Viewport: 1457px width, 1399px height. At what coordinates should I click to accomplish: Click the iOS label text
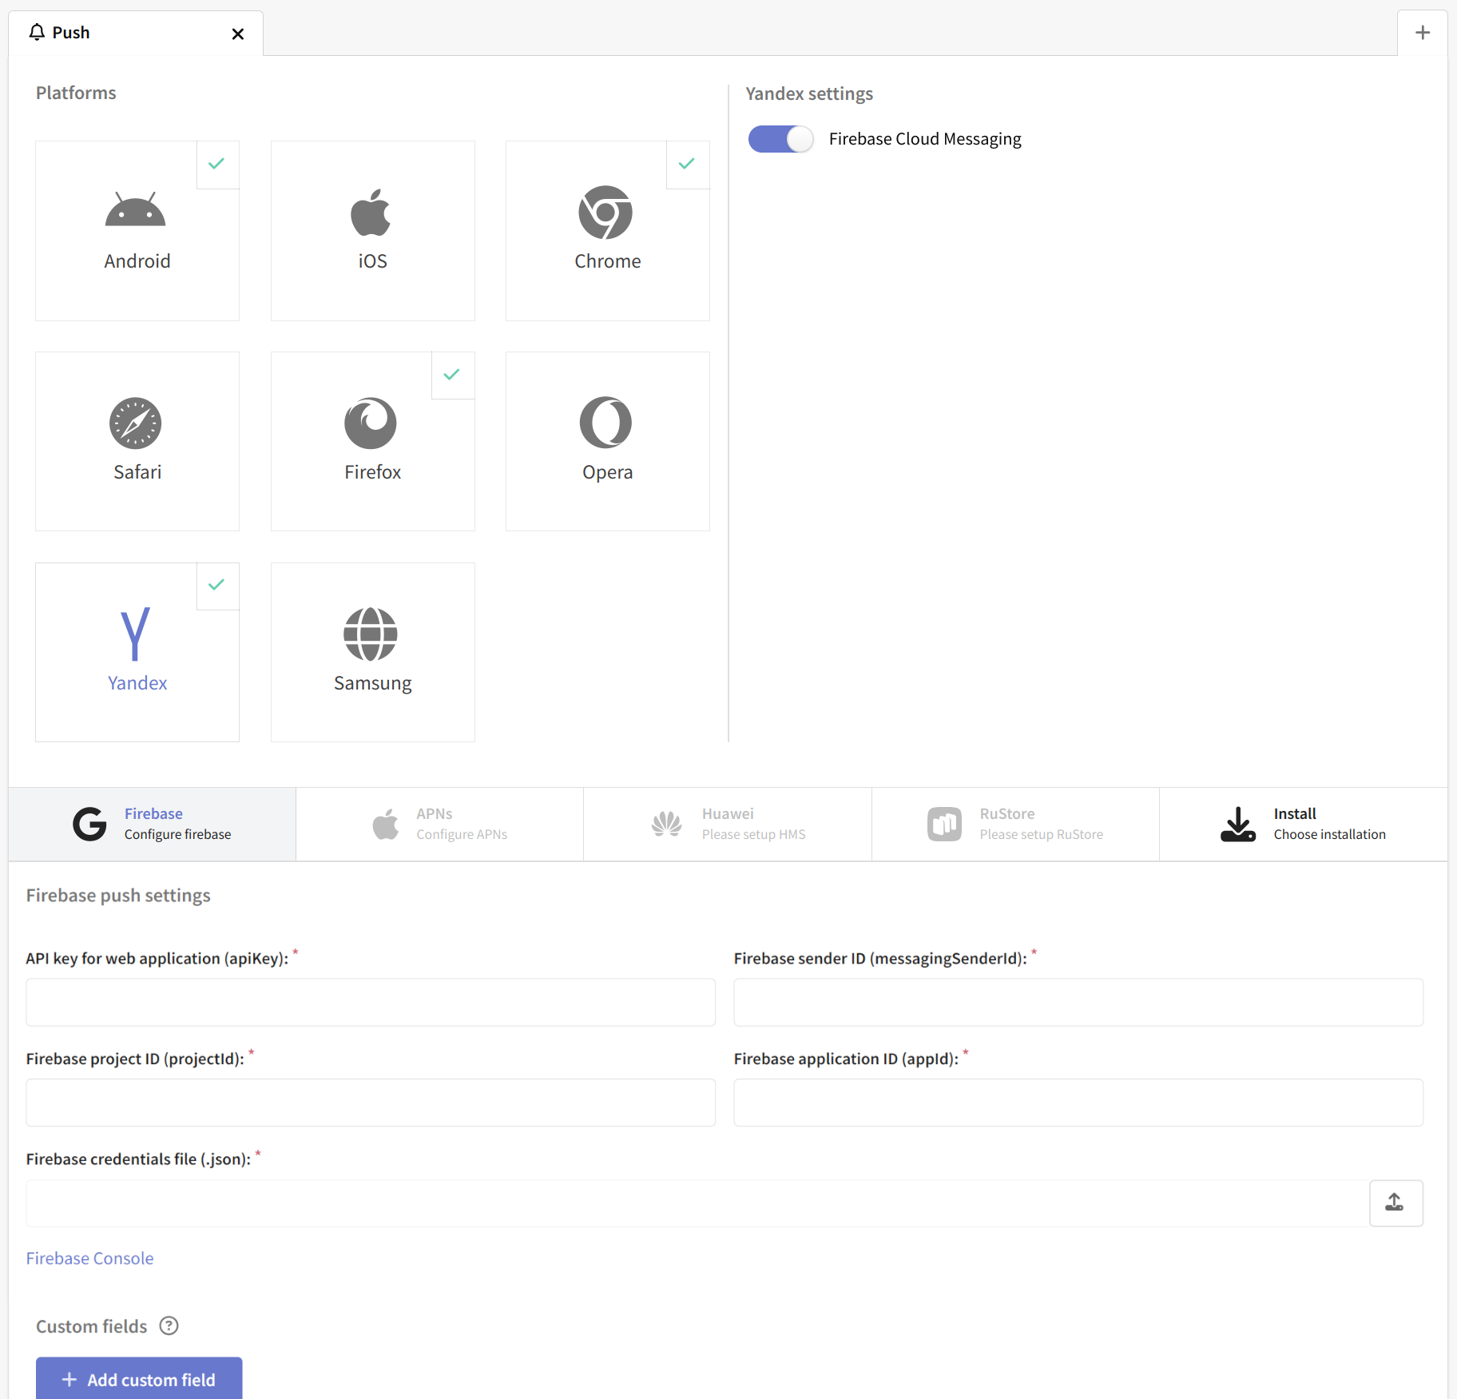pyautogui.click(x=373, y=261)
